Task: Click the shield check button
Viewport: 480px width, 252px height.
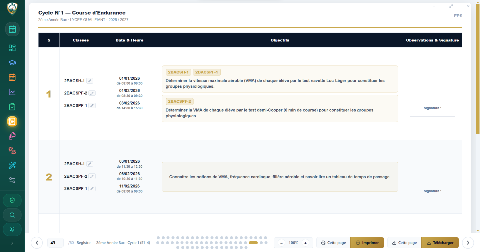Action: pyautogui.click(x=12, y=200)
